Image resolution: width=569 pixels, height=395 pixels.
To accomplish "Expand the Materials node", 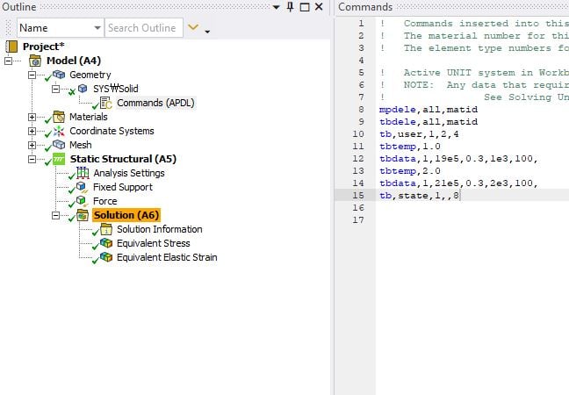I will click(32, 117).
